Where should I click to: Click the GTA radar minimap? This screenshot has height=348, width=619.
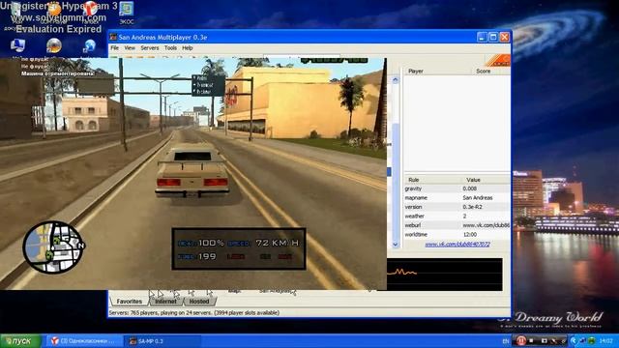pyautogui.click(x=53, y=247)
